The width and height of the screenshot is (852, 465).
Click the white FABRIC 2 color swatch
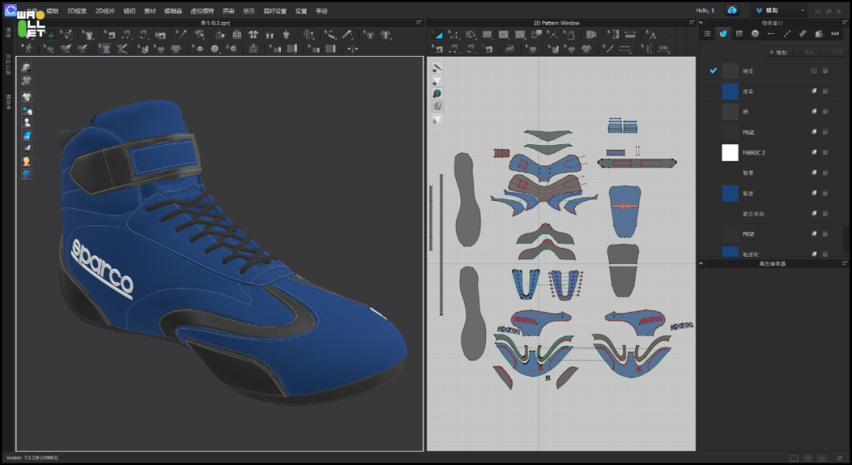[730, 152]
